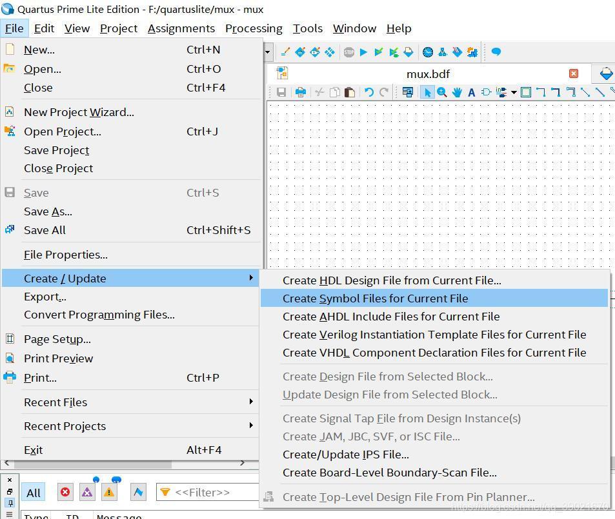Choose Create VHDL Component Declaration Files entry

(434, 353)
